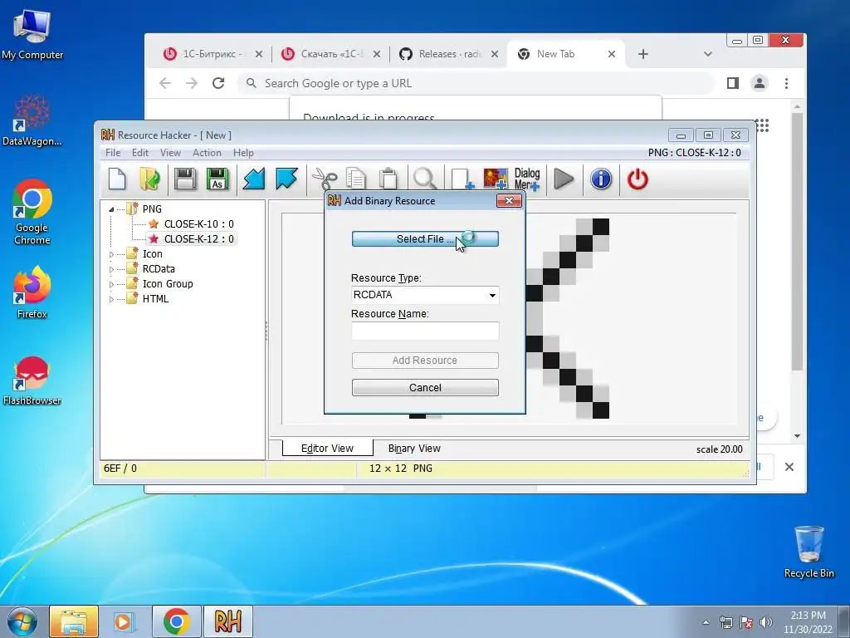Click Chrome's reload page icon
This screenshot has width=850, height=638.
(x=218, y=83)
